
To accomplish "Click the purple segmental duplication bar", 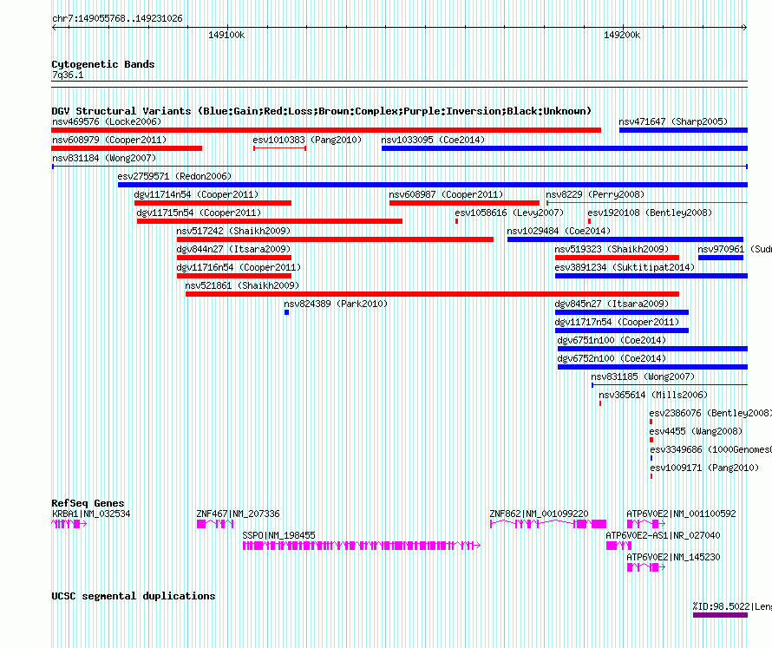I will coord(720,614).
